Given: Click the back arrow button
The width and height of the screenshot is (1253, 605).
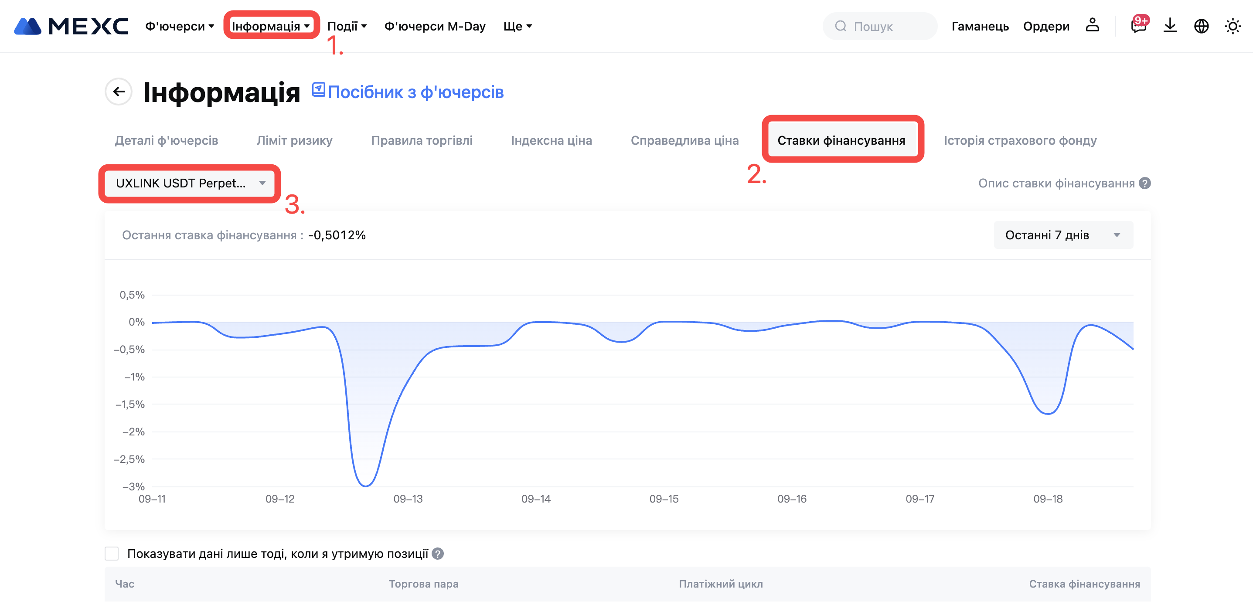Looking at the screenshot, I should tap(119, 92).
